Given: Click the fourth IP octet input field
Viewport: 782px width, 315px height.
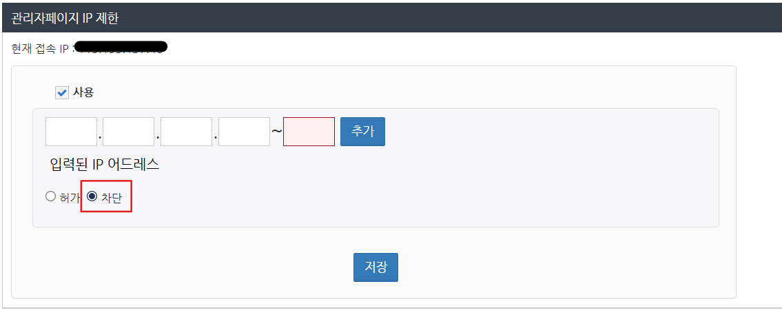Looking at the screenshot, I should point(244,132).
